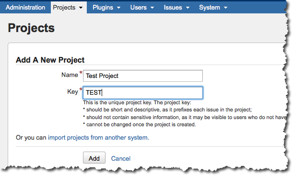Select the Projects tab label
Screen dimensions: 293x176
point(64,8)
